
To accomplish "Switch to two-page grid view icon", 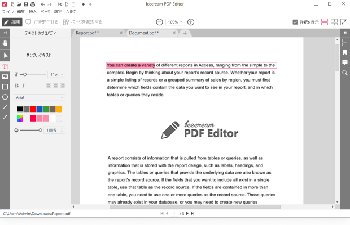I will [334, 22].
